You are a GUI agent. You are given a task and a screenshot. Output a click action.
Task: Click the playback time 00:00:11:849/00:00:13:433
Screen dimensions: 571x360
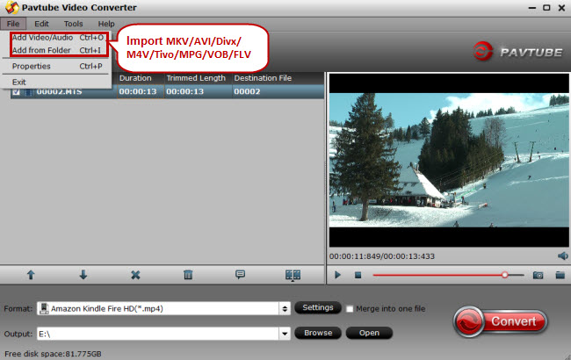382,256
